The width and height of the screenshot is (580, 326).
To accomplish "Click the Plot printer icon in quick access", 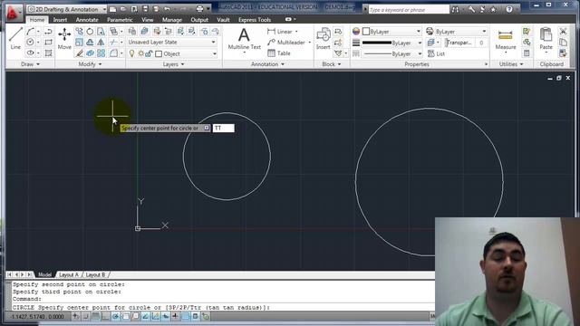I will pyautogui.click(x=199, y=9).
